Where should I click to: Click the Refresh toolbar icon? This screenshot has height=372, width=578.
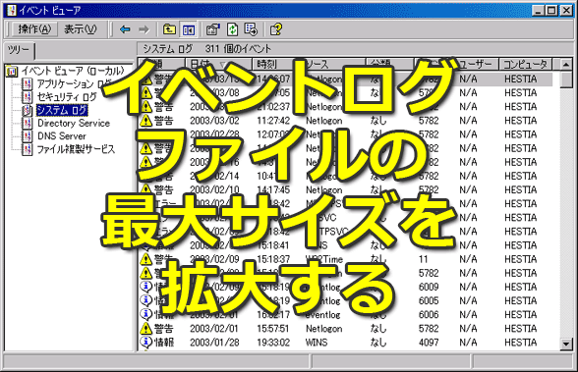click(x=232, y=29)
